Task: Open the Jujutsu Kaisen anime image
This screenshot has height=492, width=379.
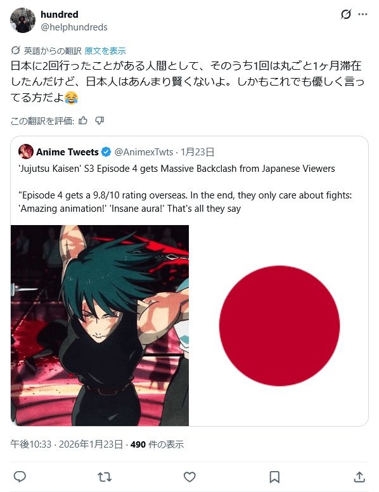Action: pyautogui.click(x=100, y=325)
